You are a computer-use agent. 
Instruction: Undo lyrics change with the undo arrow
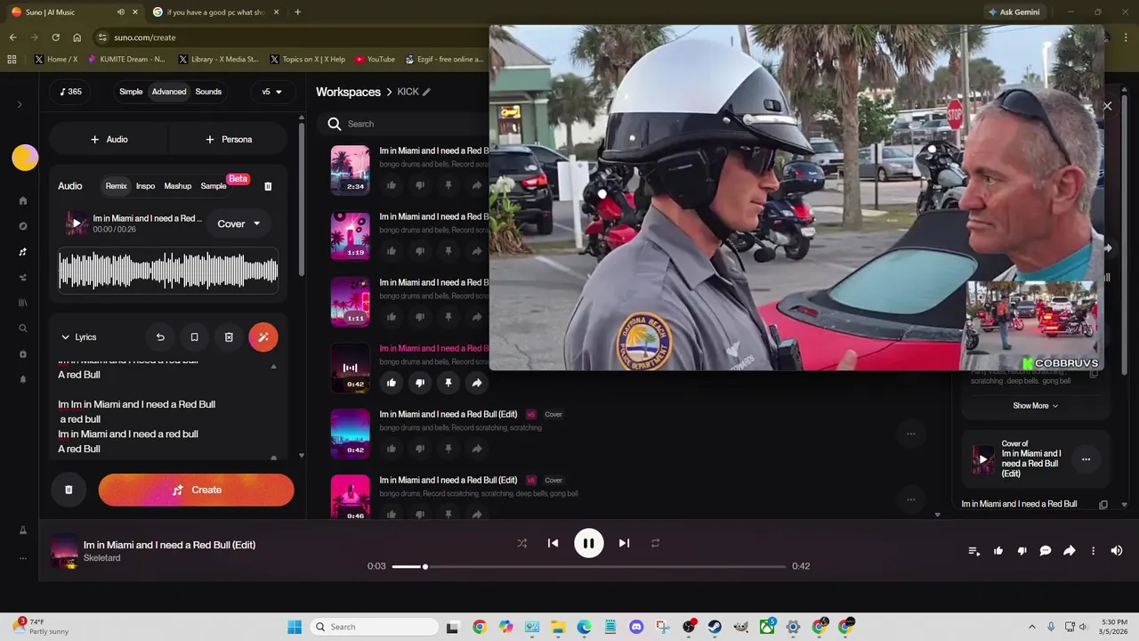160,337
